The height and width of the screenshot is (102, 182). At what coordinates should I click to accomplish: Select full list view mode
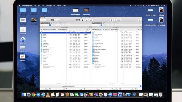(x=52, y=20)
